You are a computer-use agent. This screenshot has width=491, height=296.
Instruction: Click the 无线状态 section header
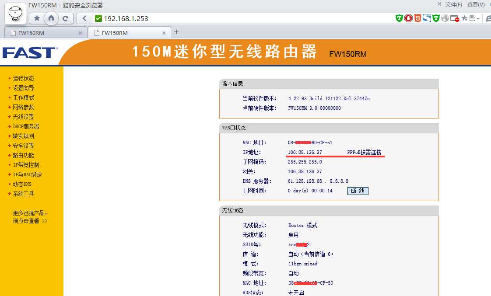click(x=329, y=211)
